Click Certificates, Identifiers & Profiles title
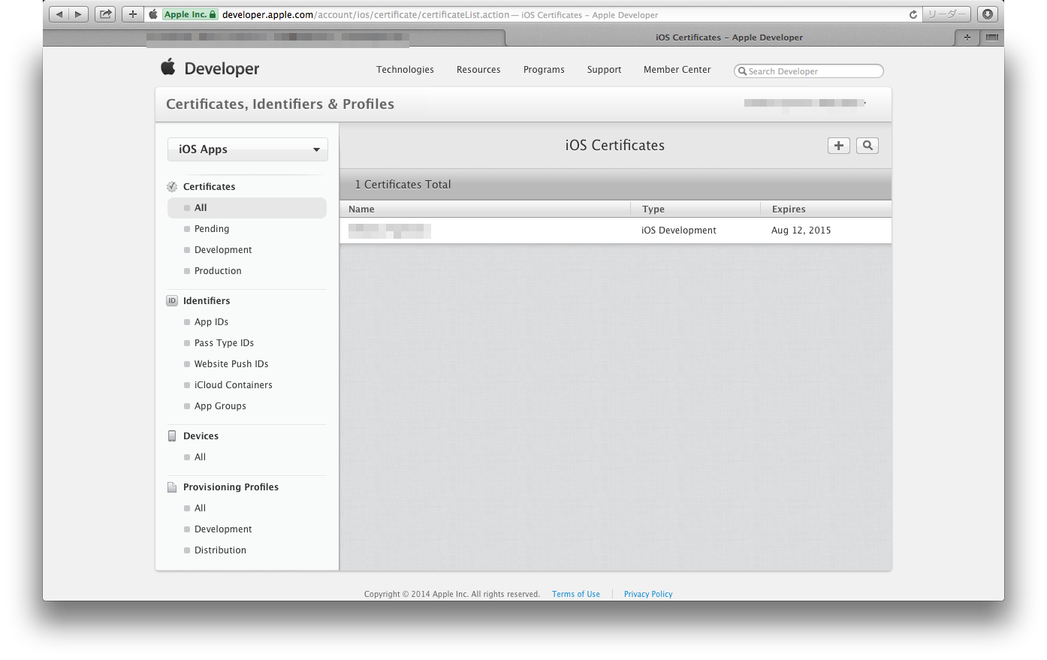 point(280,104)
